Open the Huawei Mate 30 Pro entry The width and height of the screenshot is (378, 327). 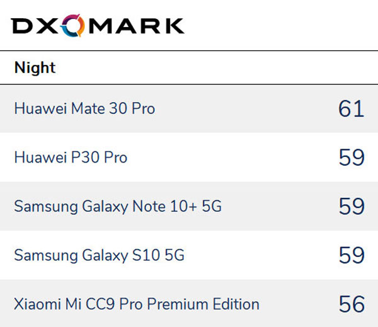click(x=84, y=109)
